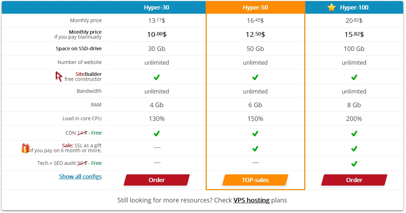Click the gold star icon beside Hyper-100

(x=331, y=7)
